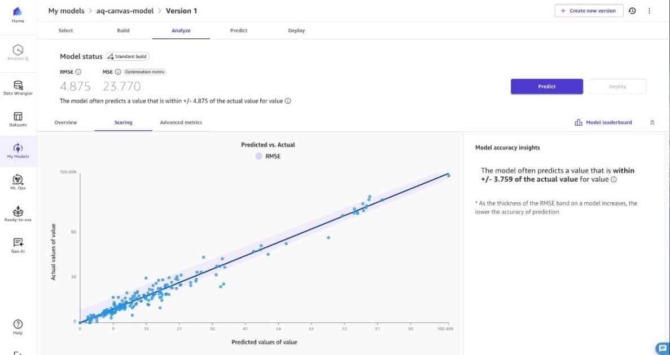Open Ready-to-use models section
The image size is (670, 355).
coord(18,214)
